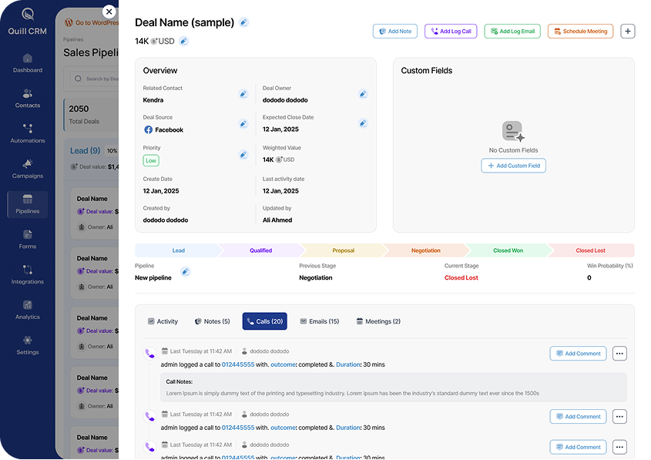Click the Add Log Call button
The height and width of the screenshot is (460, 651).
coord(451,32)
